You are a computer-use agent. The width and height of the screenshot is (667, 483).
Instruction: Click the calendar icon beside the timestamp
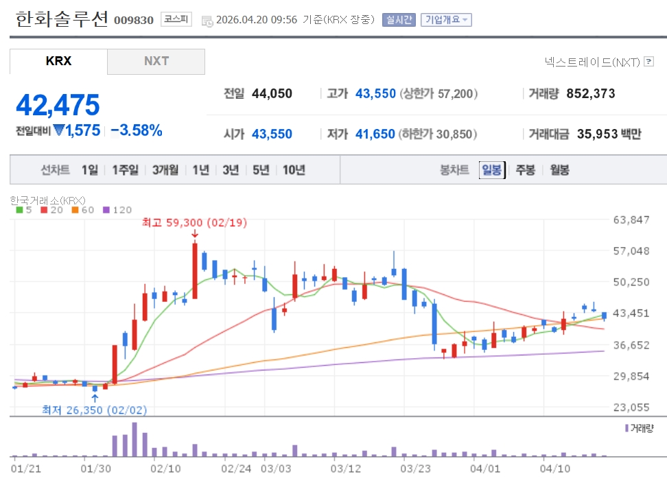(x=207, y=21)
